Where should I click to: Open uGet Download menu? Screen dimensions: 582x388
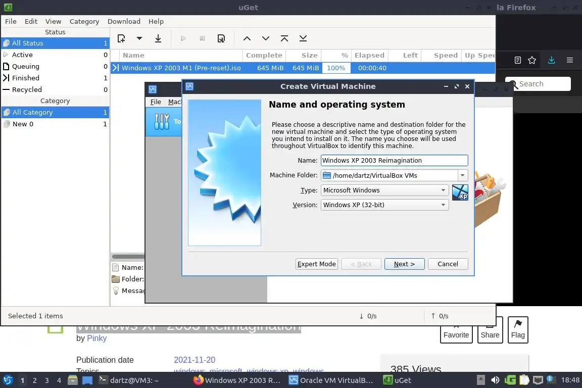(x=124, y=22)
